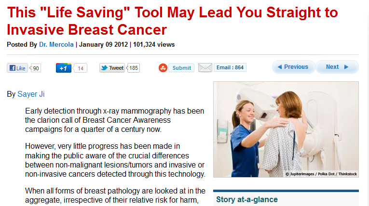Click the email envelope icon
The height and width of the screenshot is (206, 369).
tap(205, 68)
